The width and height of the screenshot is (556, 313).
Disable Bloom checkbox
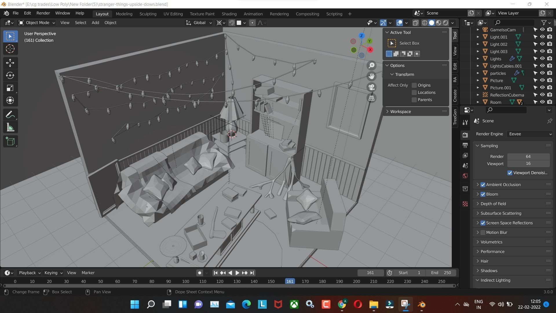tap(483, 194)
